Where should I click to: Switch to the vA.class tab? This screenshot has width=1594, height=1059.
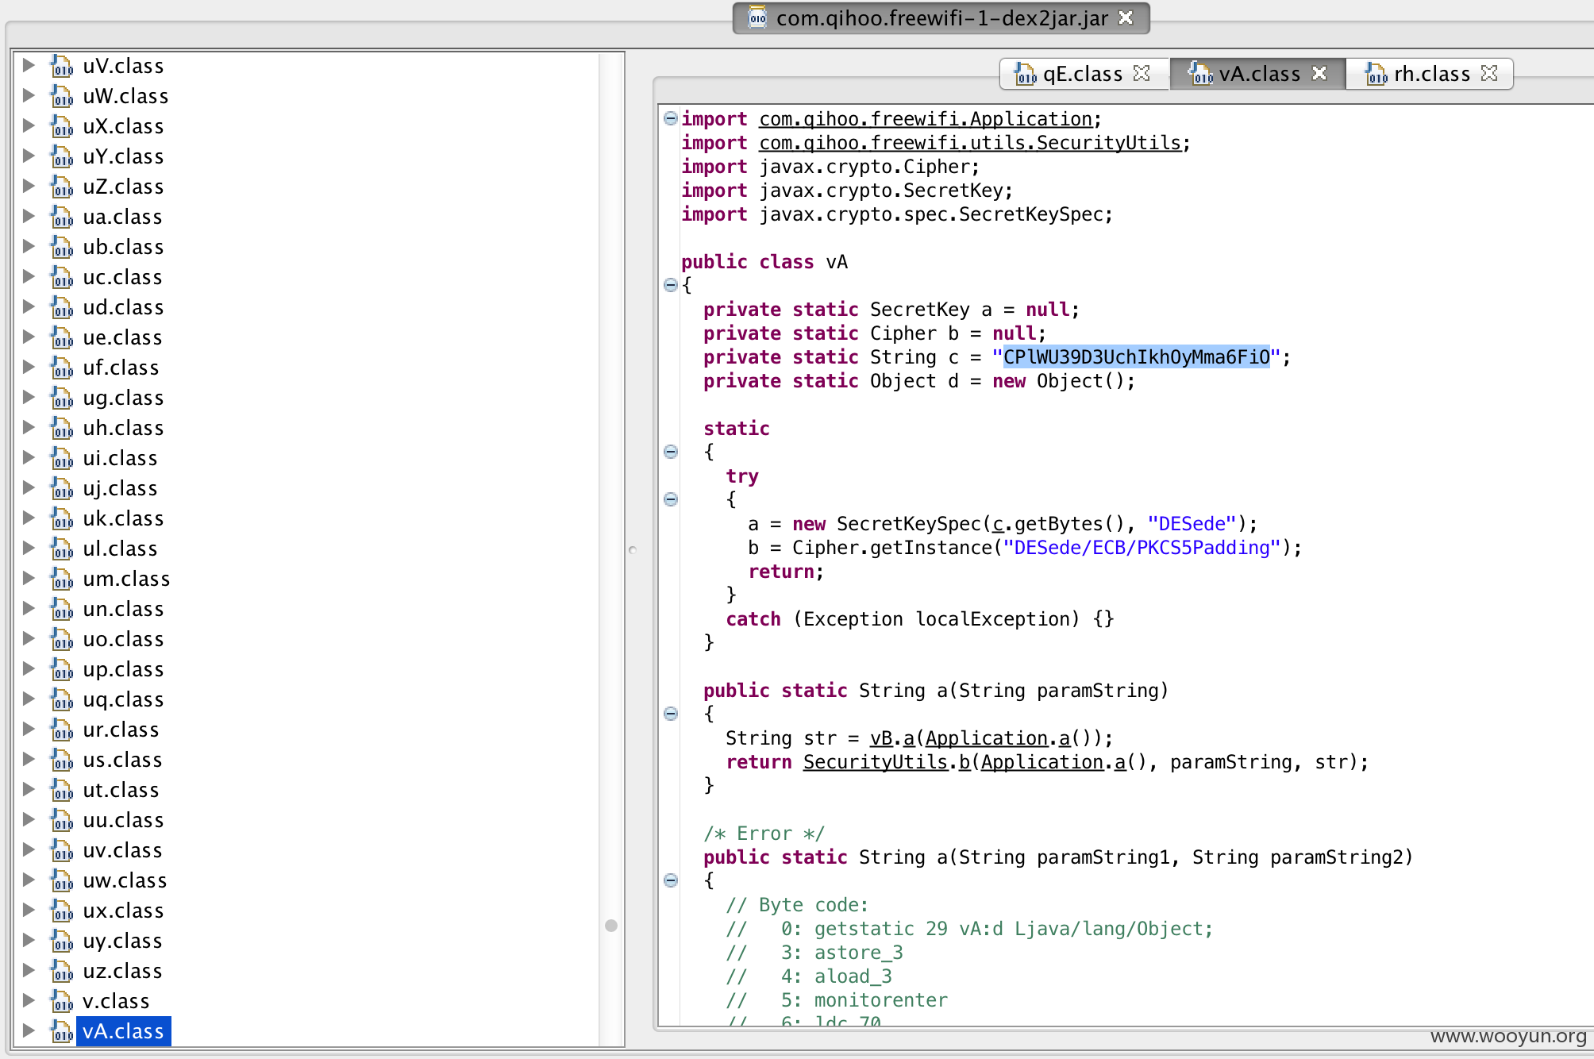pyautogui.click(x=1259, y=74)
